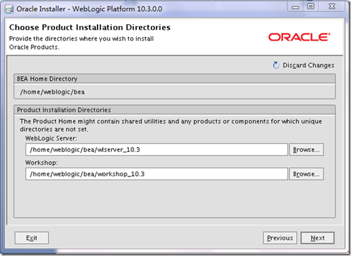Click the BEA Home path /home/weblogic/bea
The width and height of the screenshot is (351, 256).
point(52,92)
